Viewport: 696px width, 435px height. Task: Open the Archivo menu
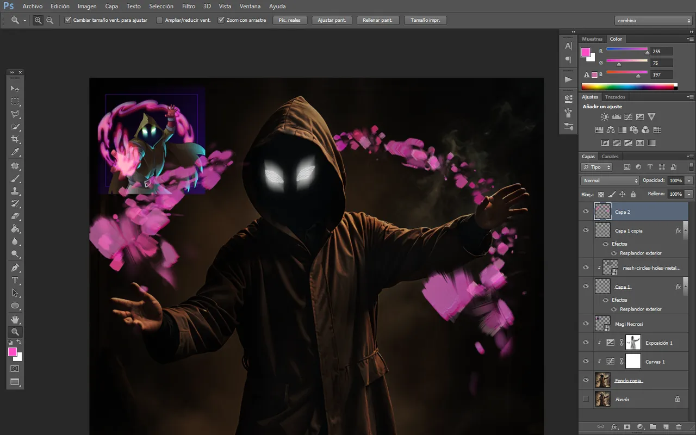(x=33, y=7)
